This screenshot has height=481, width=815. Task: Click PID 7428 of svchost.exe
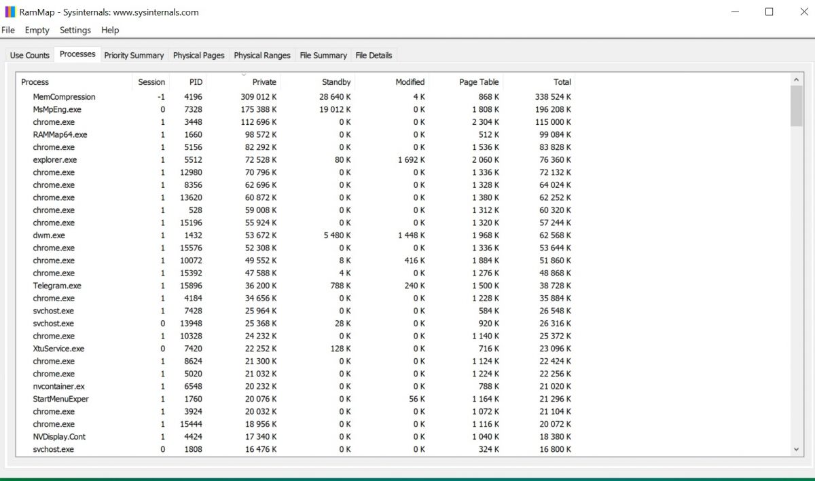[x=193, y=311]
